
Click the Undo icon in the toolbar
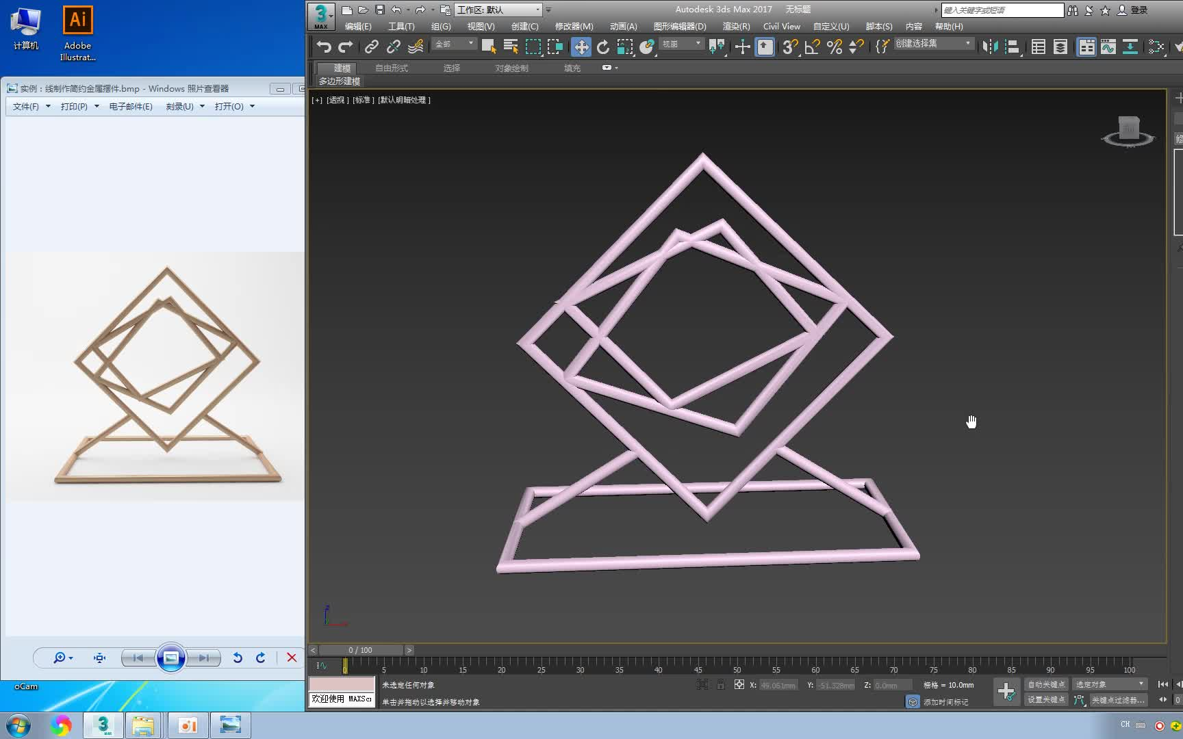(323, 47)
